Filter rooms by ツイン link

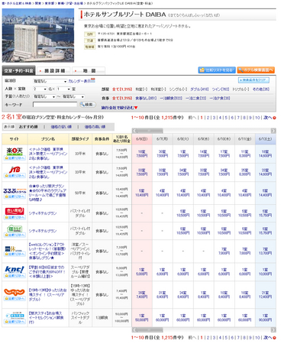click(221, 89)
